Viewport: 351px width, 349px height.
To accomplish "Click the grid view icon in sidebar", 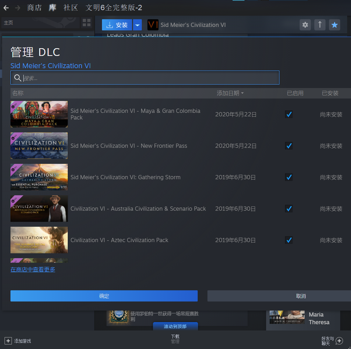I will click(86, 23).
